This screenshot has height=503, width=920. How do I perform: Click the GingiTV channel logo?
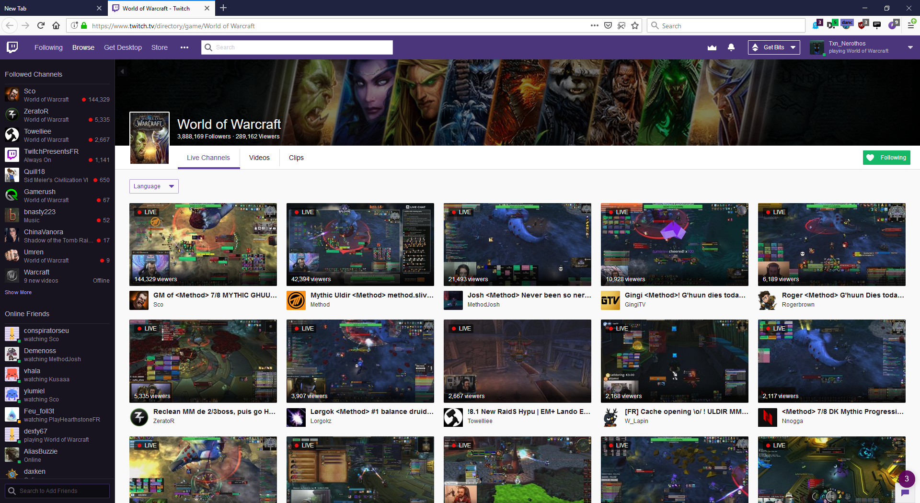pos(610,300)
